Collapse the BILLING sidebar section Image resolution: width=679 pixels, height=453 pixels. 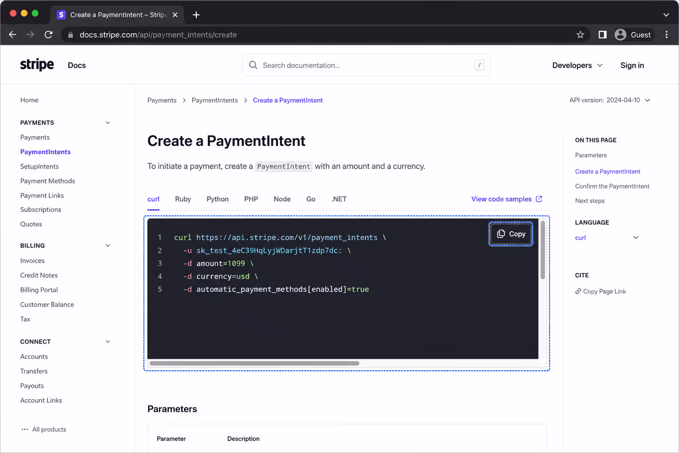107,246
